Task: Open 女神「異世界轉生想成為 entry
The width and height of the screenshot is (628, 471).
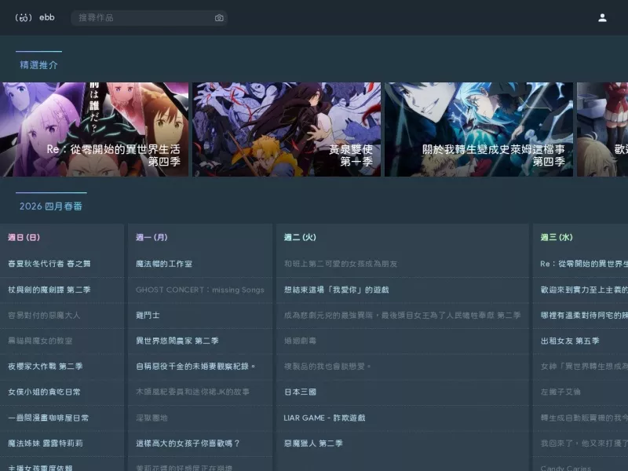Action: [584, 366]
